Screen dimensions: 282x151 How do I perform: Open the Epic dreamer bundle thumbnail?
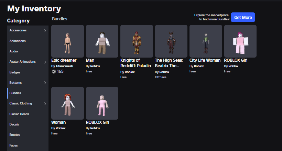(x=67, y=41)
